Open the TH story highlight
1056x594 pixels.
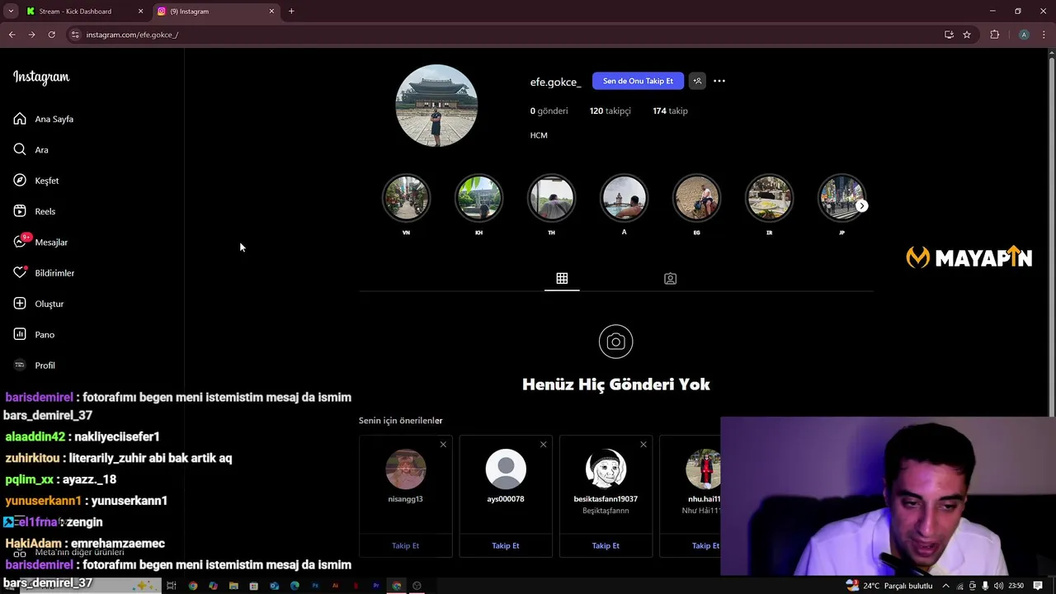click(551, 198)
